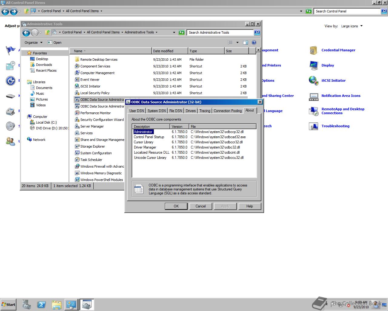Click refresh icon in Administrative Tools address bar
The height and width of the screenshot is (311, 388).
pos(182,32)
